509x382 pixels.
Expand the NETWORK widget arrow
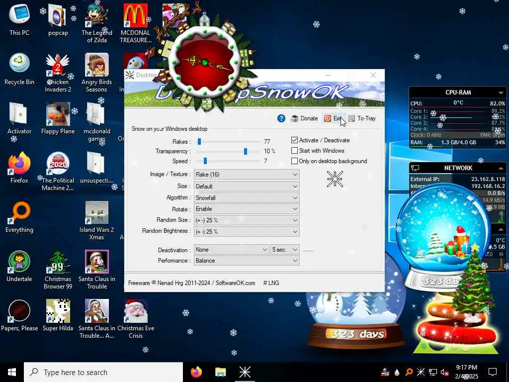click(501, 168)
